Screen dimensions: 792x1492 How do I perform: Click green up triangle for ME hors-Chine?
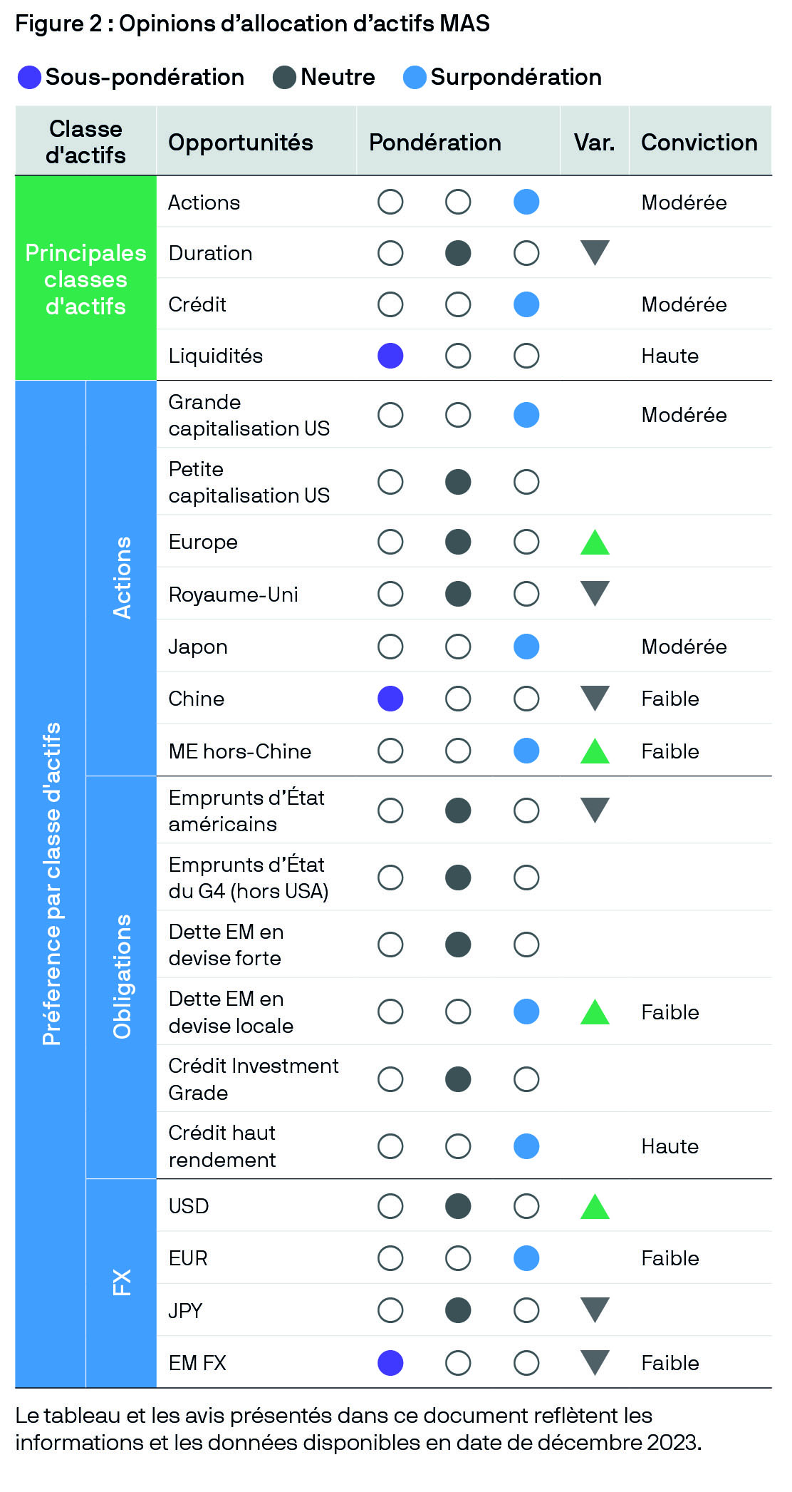tap(595, 751)
